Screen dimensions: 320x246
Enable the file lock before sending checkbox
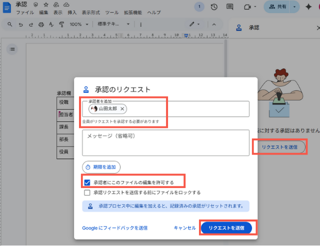coord(87,192)
